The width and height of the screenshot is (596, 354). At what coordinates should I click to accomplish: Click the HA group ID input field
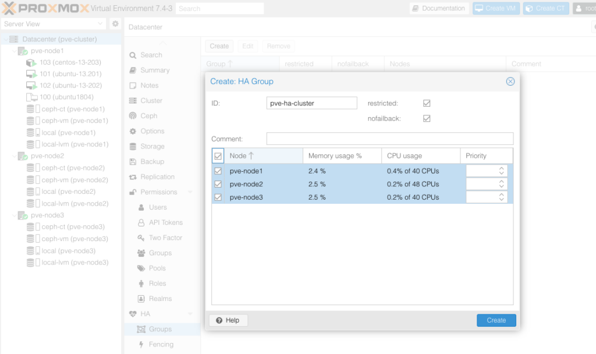(312, 103)
